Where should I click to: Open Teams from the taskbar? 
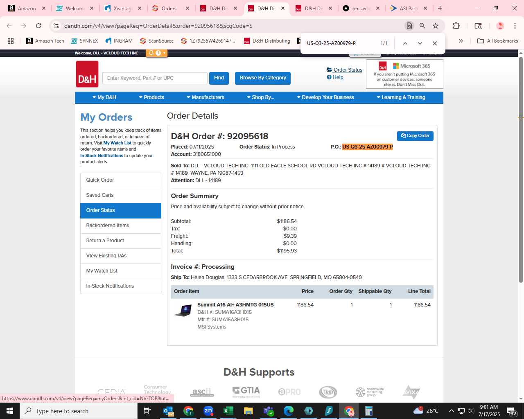click(x=269, y=411)
